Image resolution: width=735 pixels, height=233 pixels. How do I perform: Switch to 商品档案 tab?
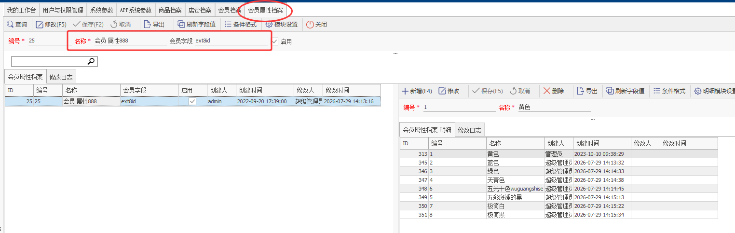click(x=170, y=10)
